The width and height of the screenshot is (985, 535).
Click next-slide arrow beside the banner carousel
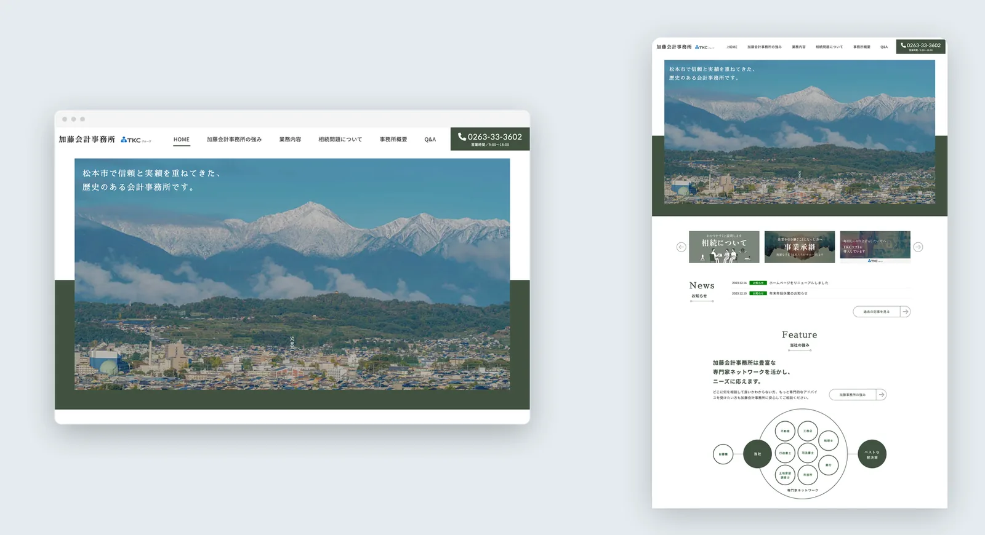[x=918, y=247]
